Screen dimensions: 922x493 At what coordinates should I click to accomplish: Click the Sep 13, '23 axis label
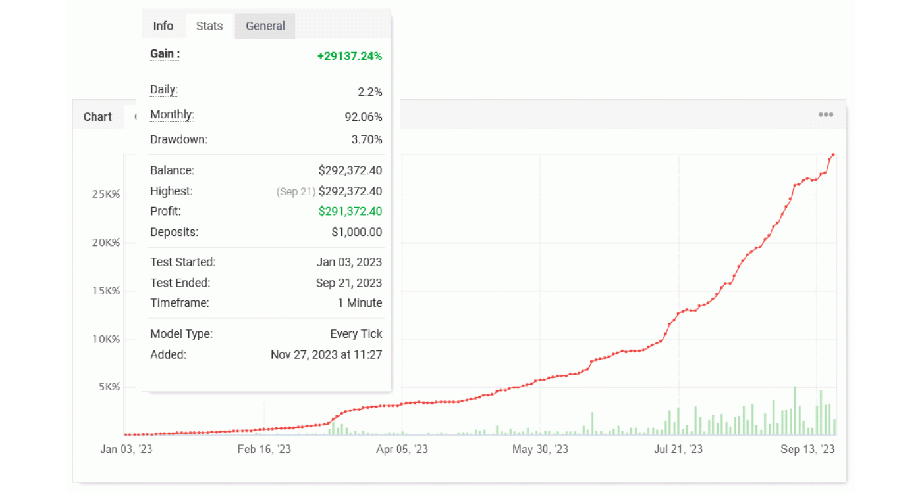(807, 450)
